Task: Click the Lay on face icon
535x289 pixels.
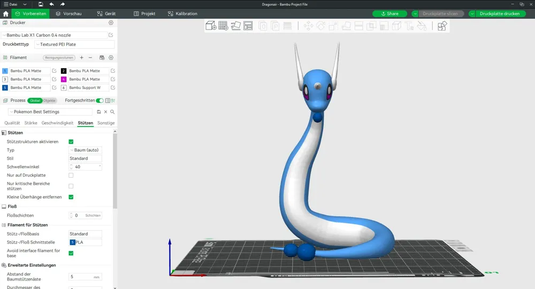Action: [x=346, y=26]
